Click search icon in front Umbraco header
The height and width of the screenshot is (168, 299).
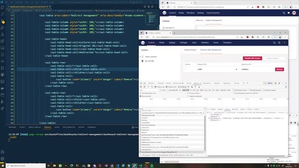274,43
